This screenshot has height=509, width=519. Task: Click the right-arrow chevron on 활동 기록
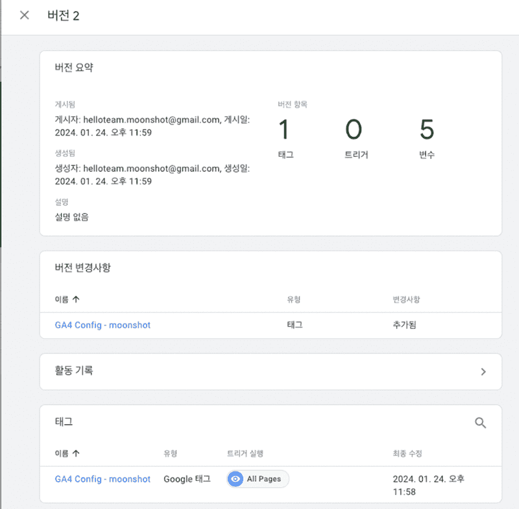pyautogui.click(x=483, y=372)
